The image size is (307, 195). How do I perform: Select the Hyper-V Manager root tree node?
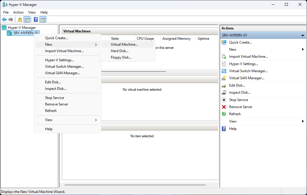(22, 28)
